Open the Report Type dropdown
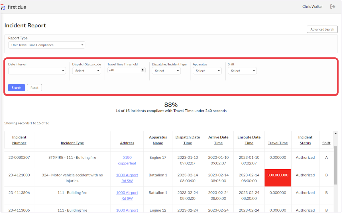Image resolution: width=342 pixels, height=213 pixels. (47, 45)
